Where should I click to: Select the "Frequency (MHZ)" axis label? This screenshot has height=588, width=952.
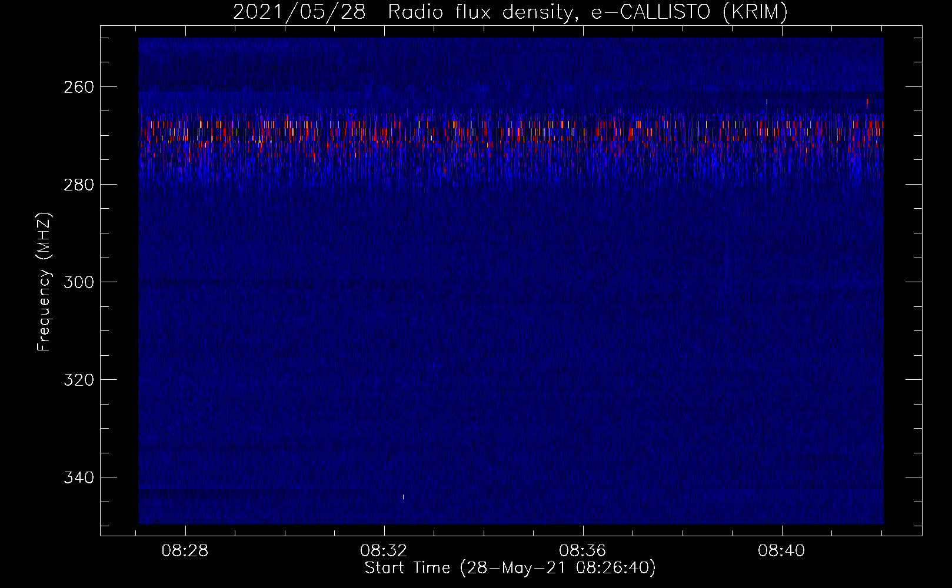(44, 282)
